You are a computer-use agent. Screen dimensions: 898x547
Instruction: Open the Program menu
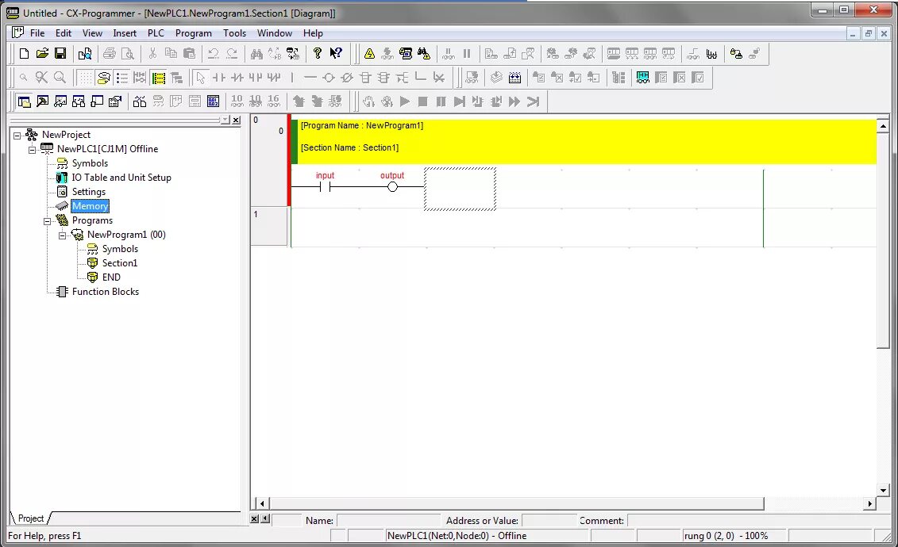(x=194, y=33)
